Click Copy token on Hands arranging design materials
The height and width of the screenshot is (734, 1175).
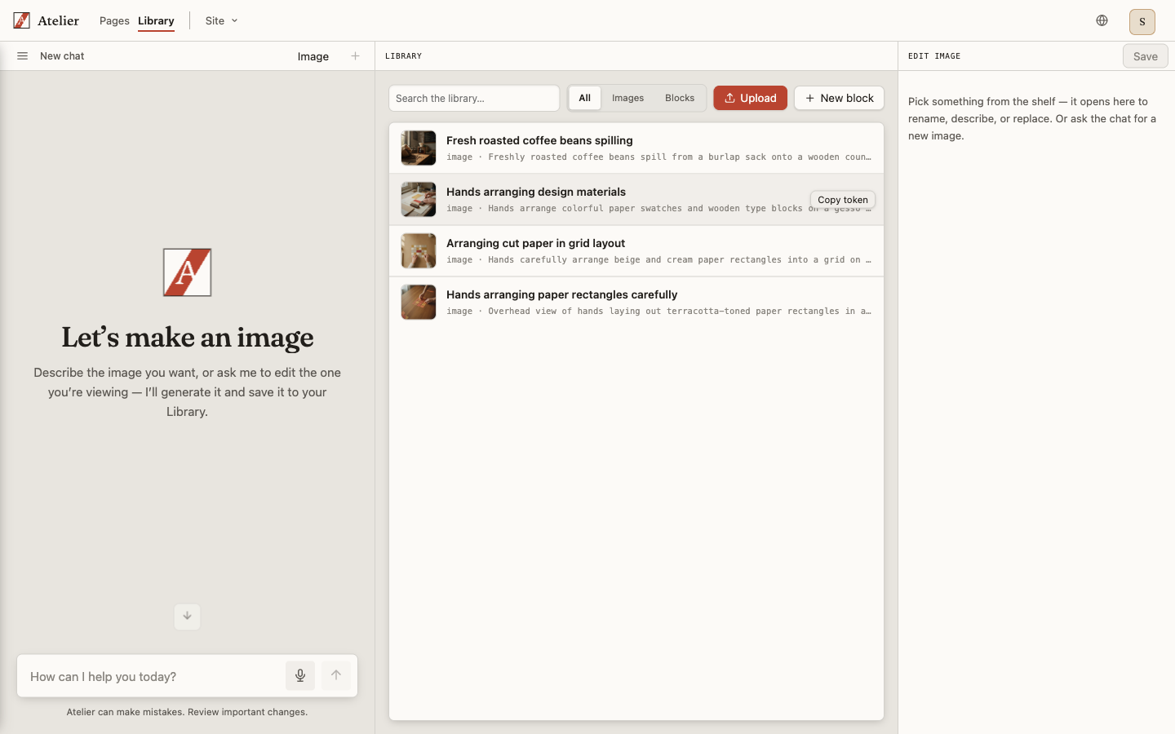tap(843, 200)
